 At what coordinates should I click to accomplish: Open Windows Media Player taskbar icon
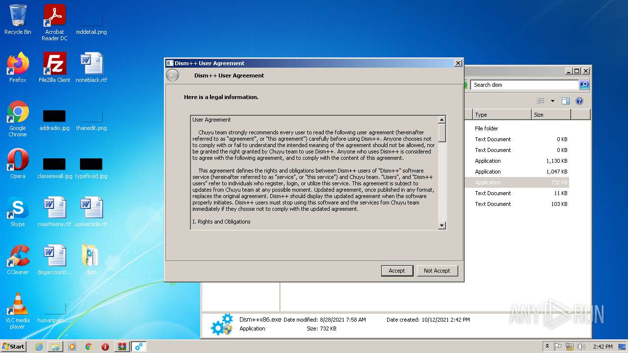[72, 347]
